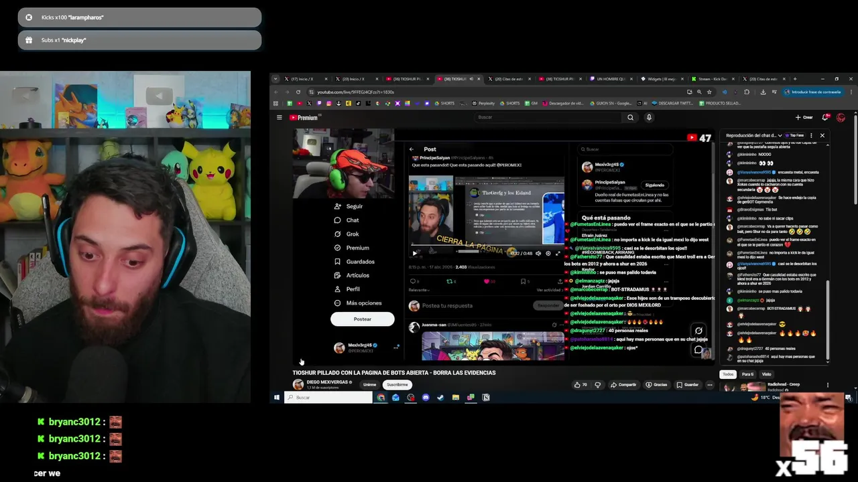Viewport: 858px width, 482px height.
Task: Open a new browser tab
Action: point(795,79)
